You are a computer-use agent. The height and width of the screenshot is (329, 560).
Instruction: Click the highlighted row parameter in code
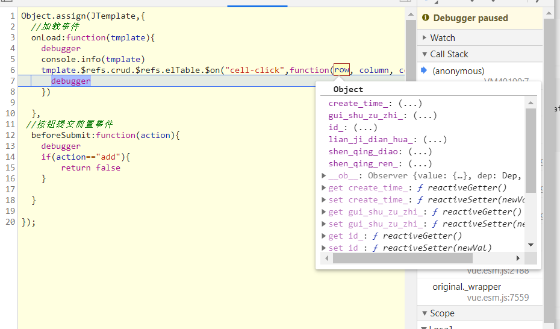pyautogui.click(x=341, y=70)
